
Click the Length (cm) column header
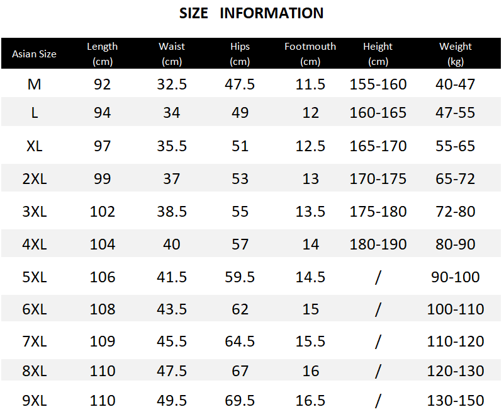(102, 54)
